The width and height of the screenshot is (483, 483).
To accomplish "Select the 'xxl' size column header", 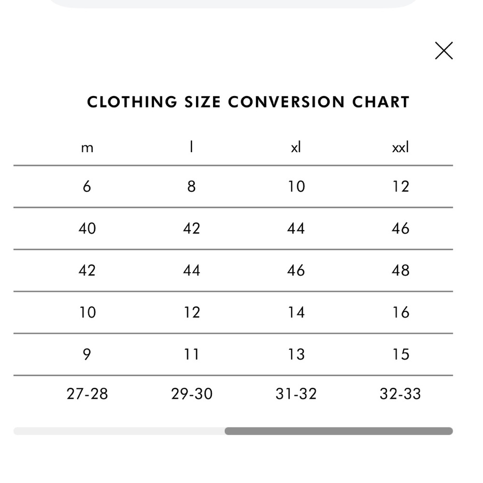I will [400, 147].
